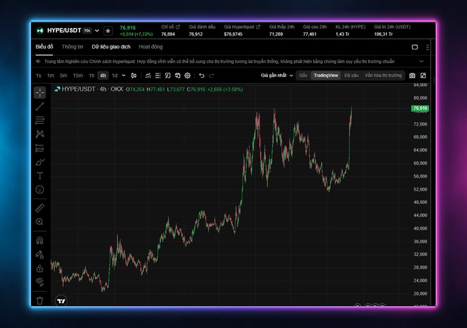Add HYPE/USDT to favorites with star
This screenshot has width=467, height=328.
pos(108,31)
